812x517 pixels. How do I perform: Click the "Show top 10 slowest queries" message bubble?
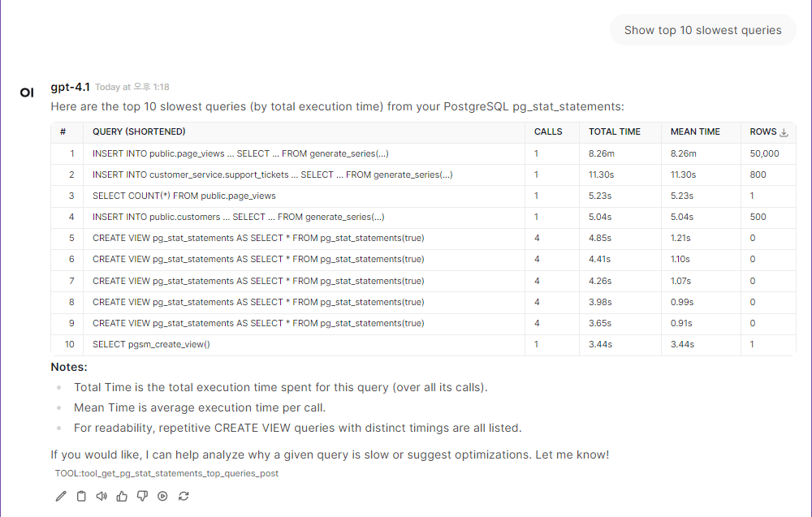tap(702, 30)
